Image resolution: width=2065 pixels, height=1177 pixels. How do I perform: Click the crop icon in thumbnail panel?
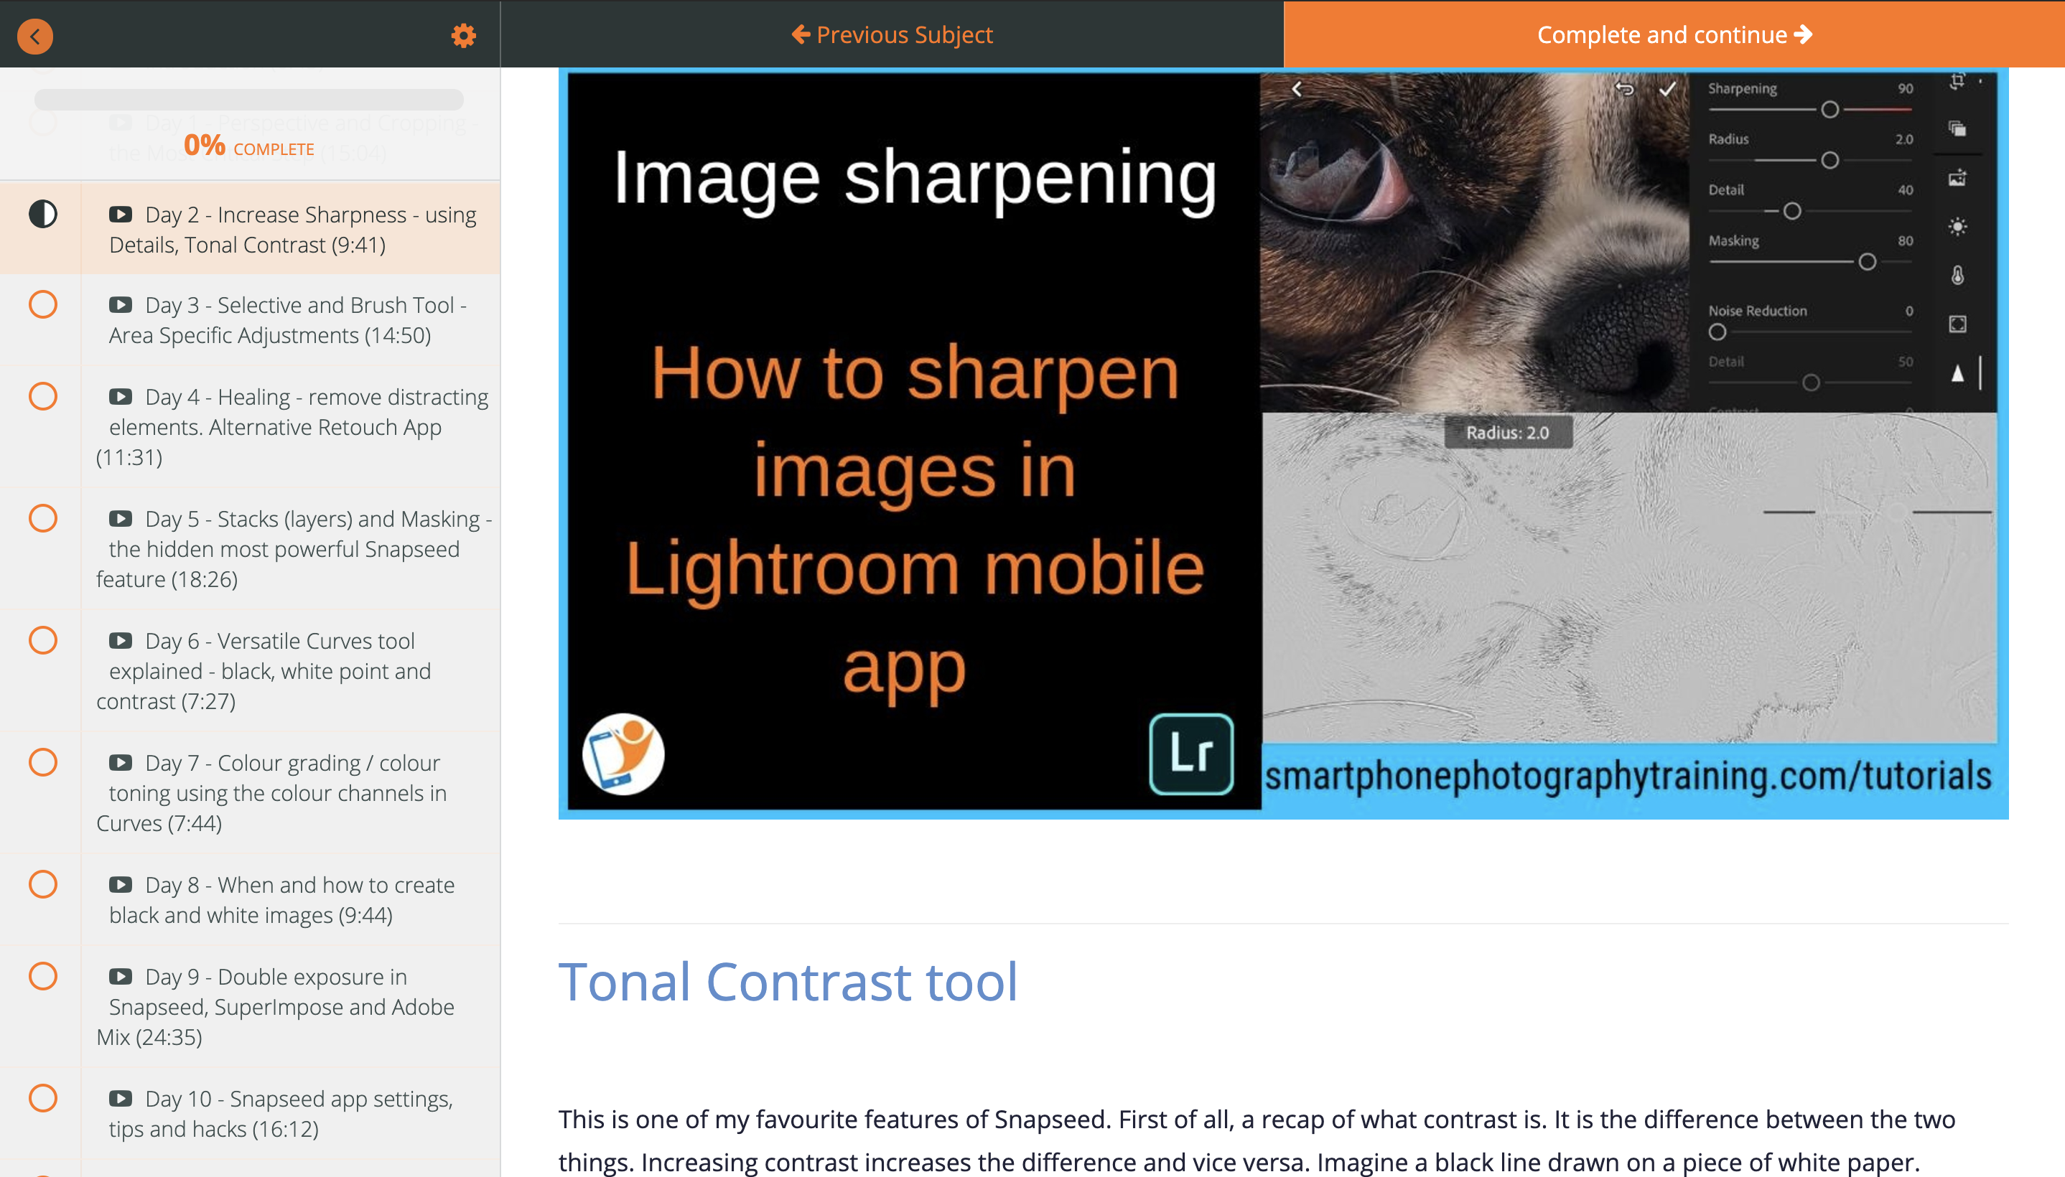coord(1957,81)
